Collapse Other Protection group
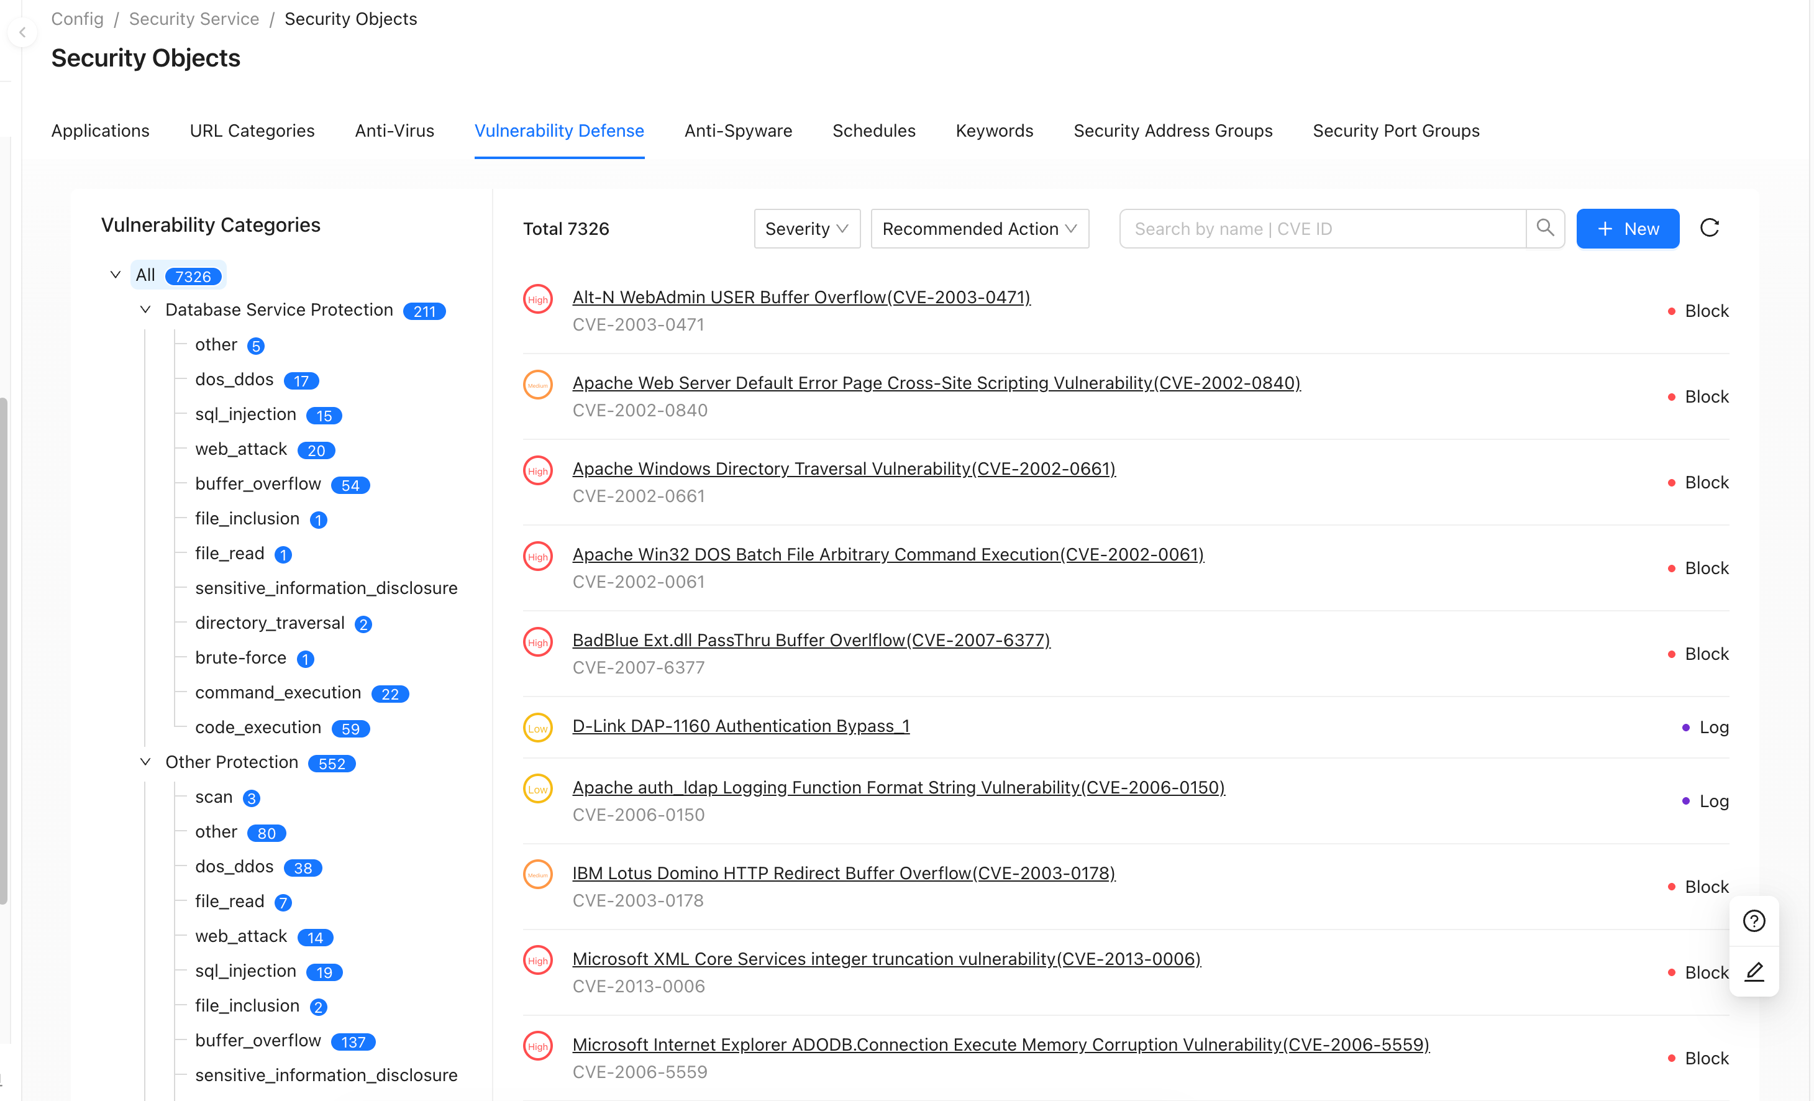1814x1101 pixels. [145, 762]
